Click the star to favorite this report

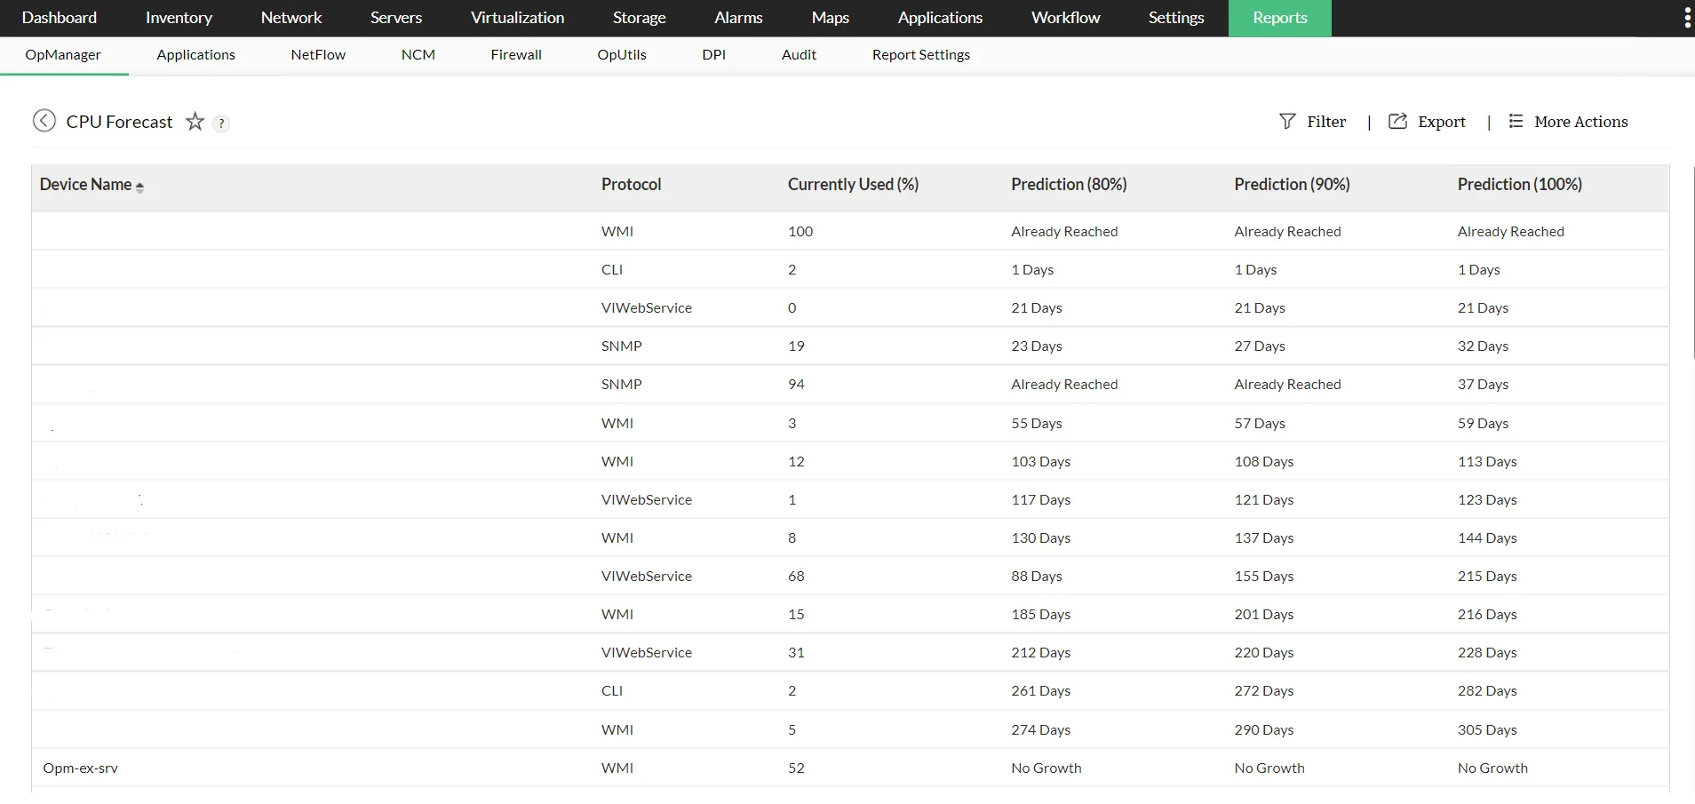(195, 122)
